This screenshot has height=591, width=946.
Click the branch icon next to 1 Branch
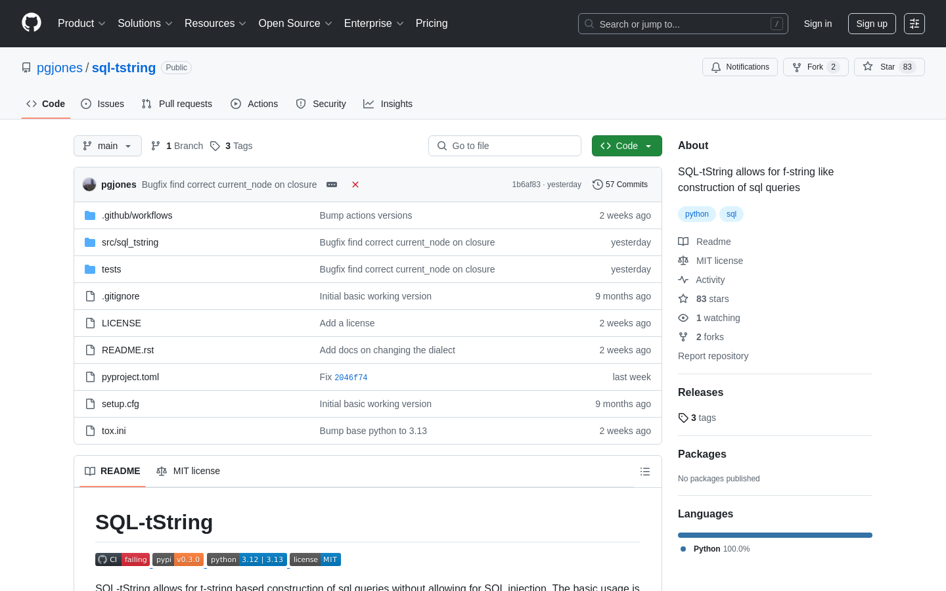pos(156,146)
